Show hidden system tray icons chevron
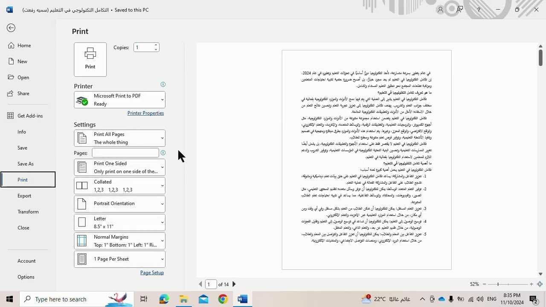 tap(422, 299)
